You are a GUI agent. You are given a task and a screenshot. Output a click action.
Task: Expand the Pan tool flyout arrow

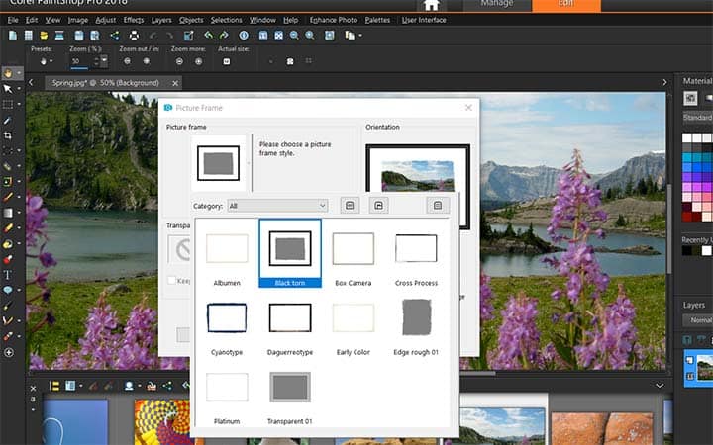pyautogui.click(x=19, y=73)
